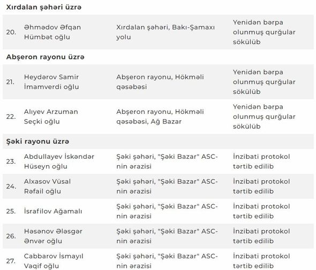Click the row number '20.'
316x270 pixels.
(11, 32)
